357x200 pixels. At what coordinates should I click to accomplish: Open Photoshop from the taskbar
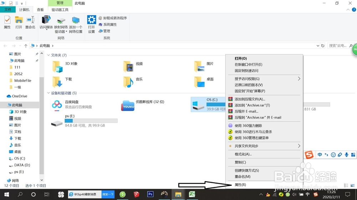[150, 194]
